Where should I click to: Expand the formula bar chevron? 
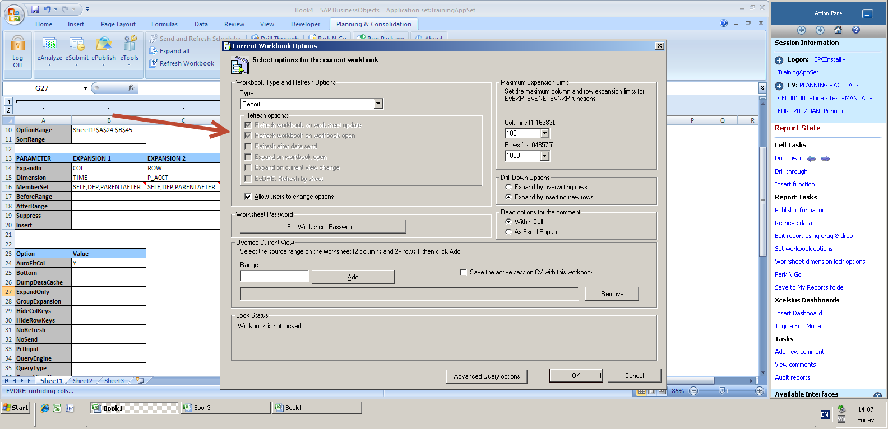pyautogui.click(x=762, y=88)
